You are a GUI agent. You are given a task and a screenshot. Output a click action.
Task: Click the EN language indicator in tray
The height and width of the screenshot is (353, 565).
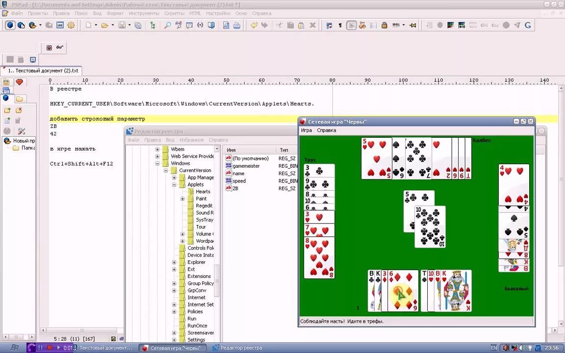pos(494,348)
